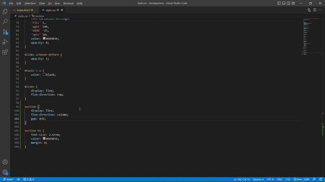Open the Manage gear icon
The image size is (325, 182).
pyautogui.click(x=5, y=172)
